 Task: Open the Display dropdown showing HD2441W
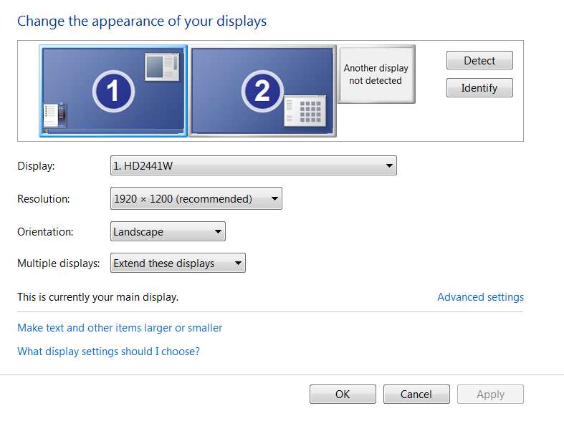pos(254,165)
